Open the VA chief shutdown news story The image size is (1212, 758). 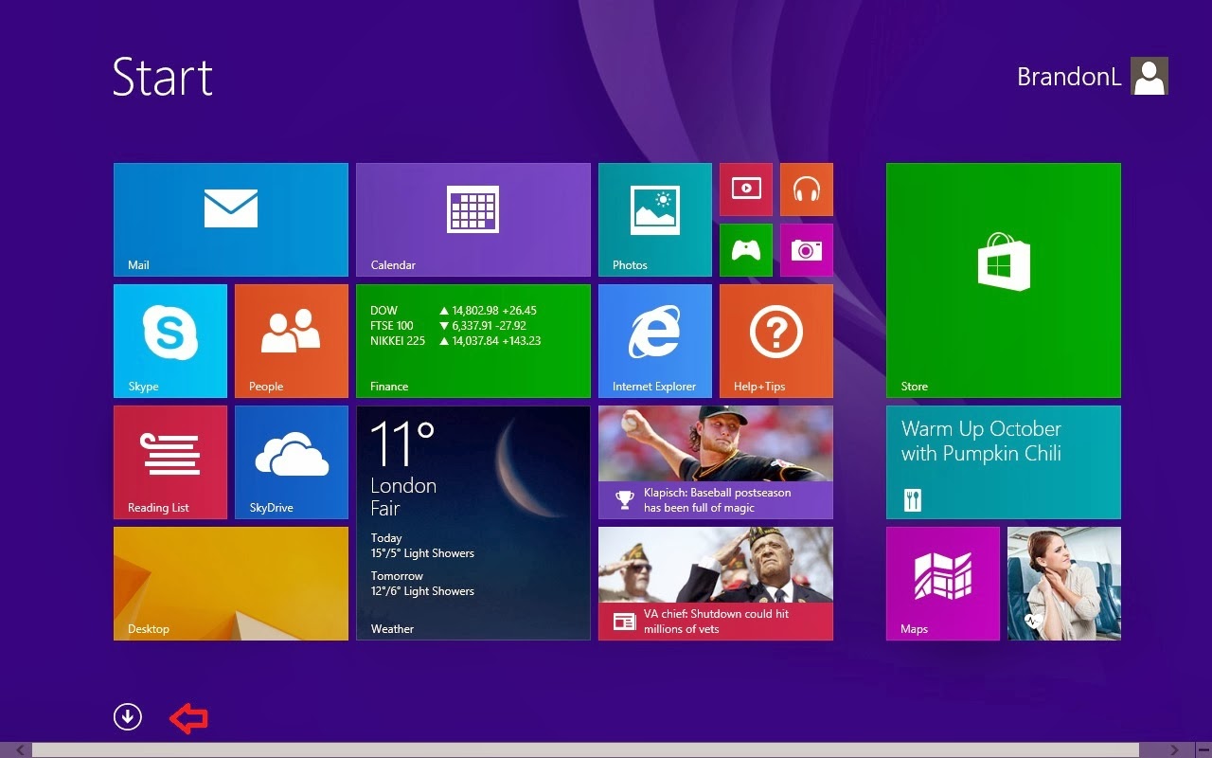pos(715,583)
